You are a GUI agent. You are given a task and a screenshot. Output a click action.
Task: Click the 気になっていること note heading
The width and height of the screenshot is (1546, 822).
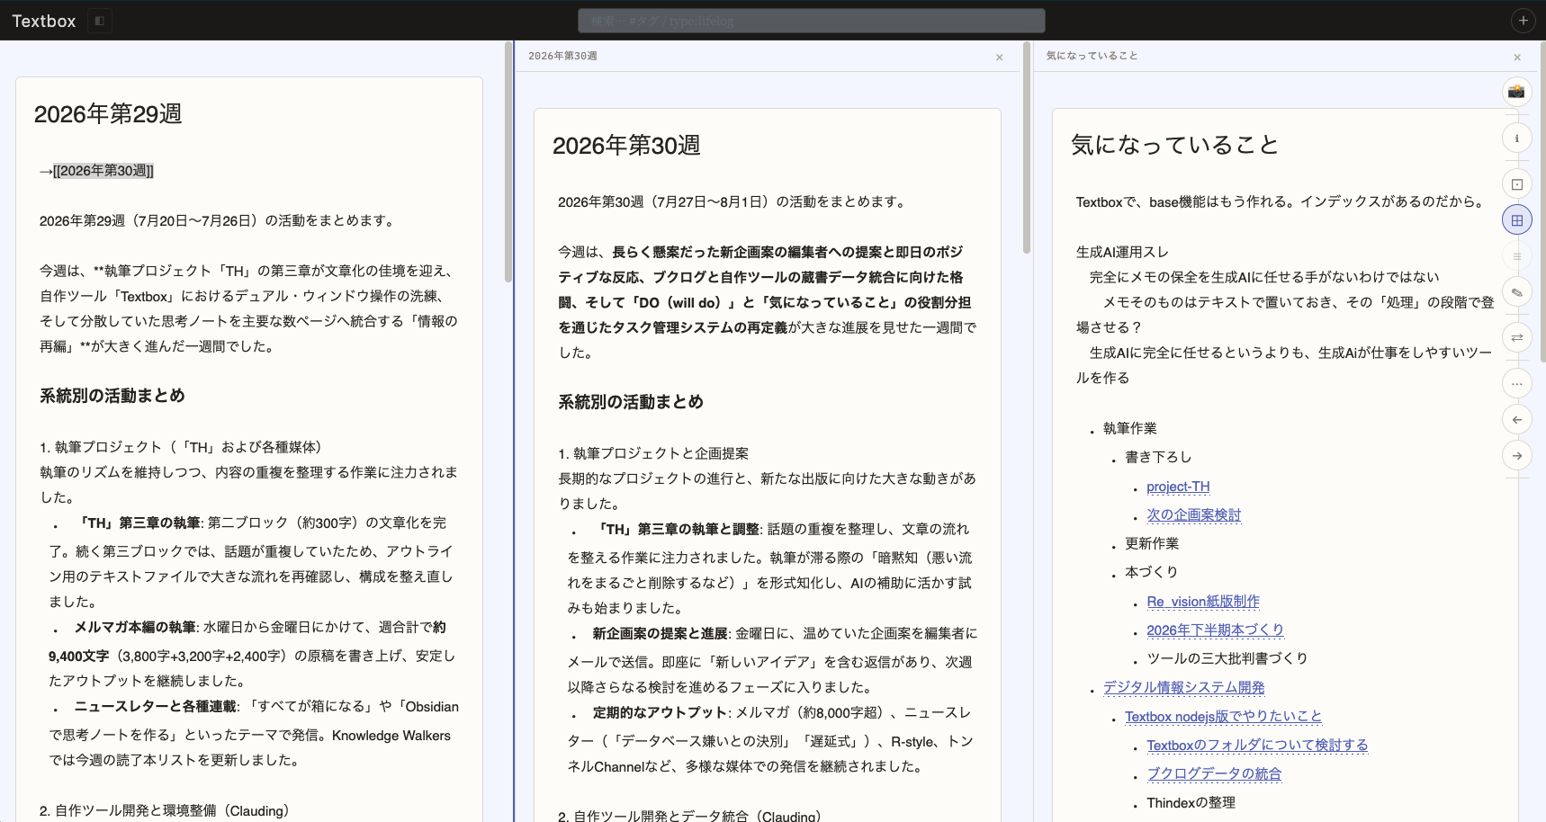[1174, 146]
